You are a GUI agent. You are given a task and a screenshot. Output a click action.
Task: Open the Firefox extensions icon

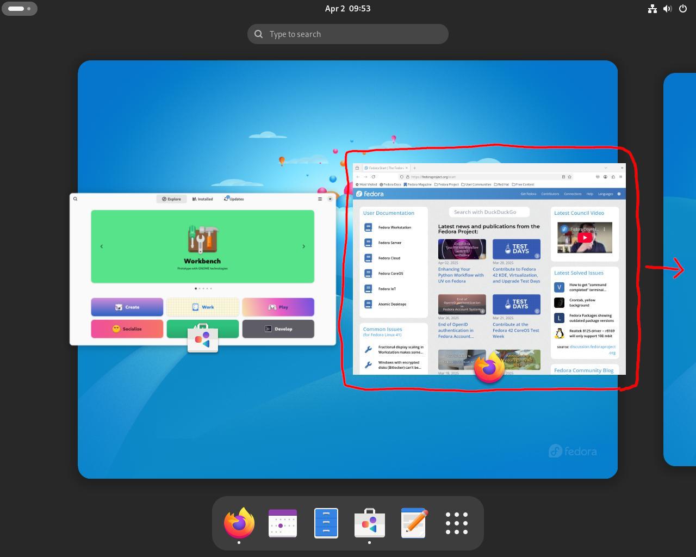(613, 177)
